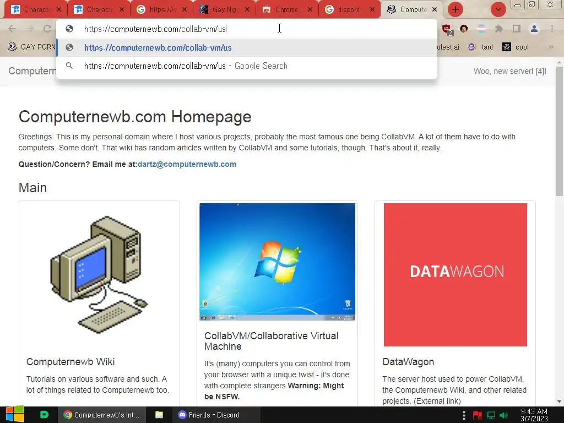Open the first Character tab
The width and height of the screenshot is (564, 423).
tap(35, 10)
